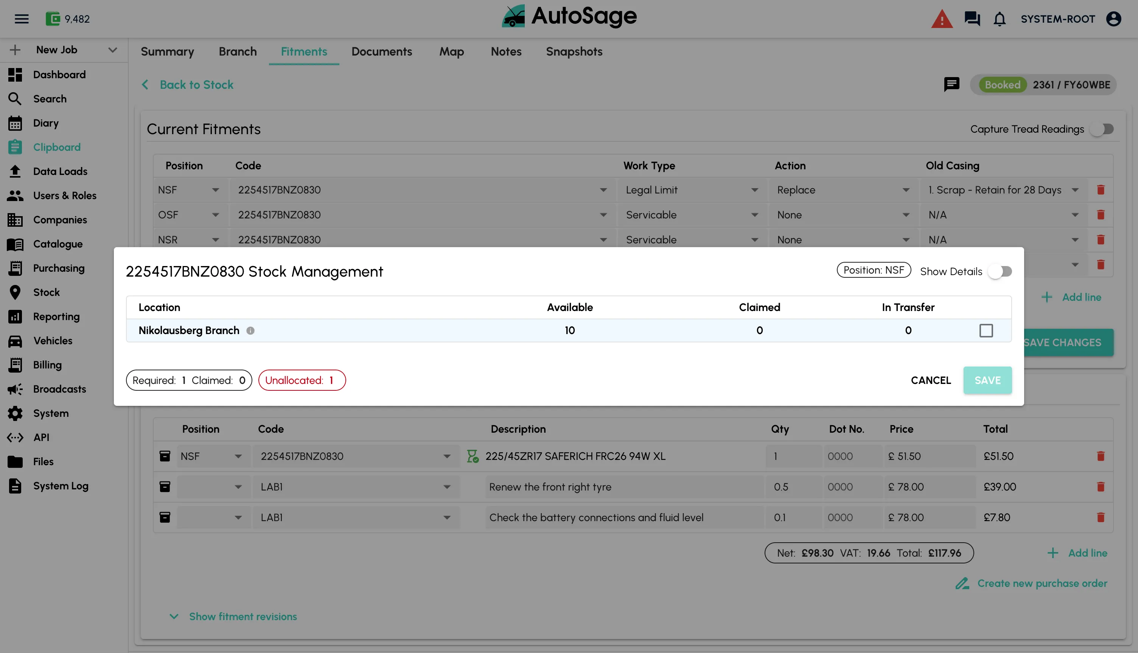Click description field Check the battery connections
The image size is (1138, 653).
click(624, 518)
